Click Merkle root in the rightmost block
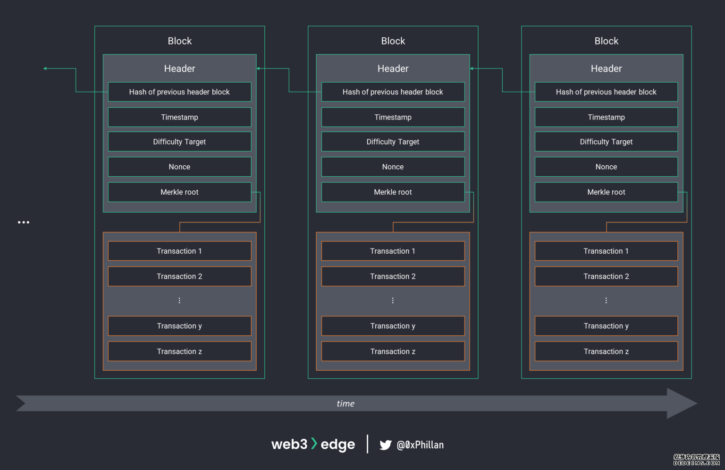 607,192
